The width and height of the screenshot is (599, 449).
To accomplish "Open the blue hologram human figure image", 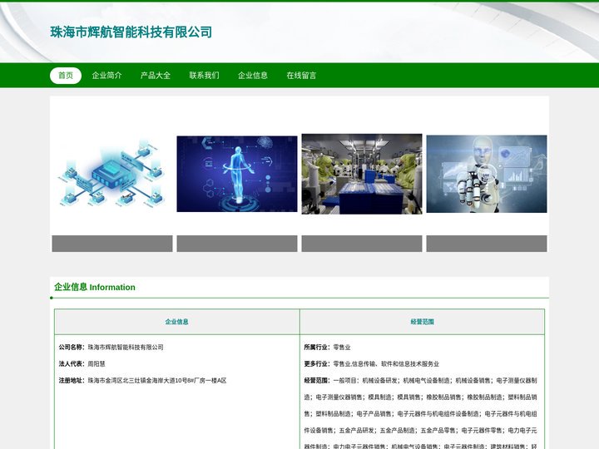I will point(237,174).
